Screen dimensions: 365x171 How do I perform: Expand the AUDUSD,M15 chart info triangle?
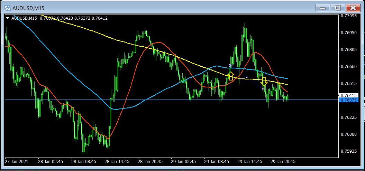(8, 18)
